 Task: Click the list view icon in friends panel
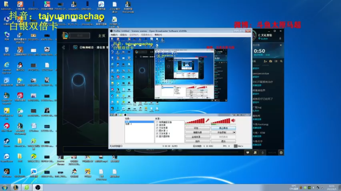276,61
